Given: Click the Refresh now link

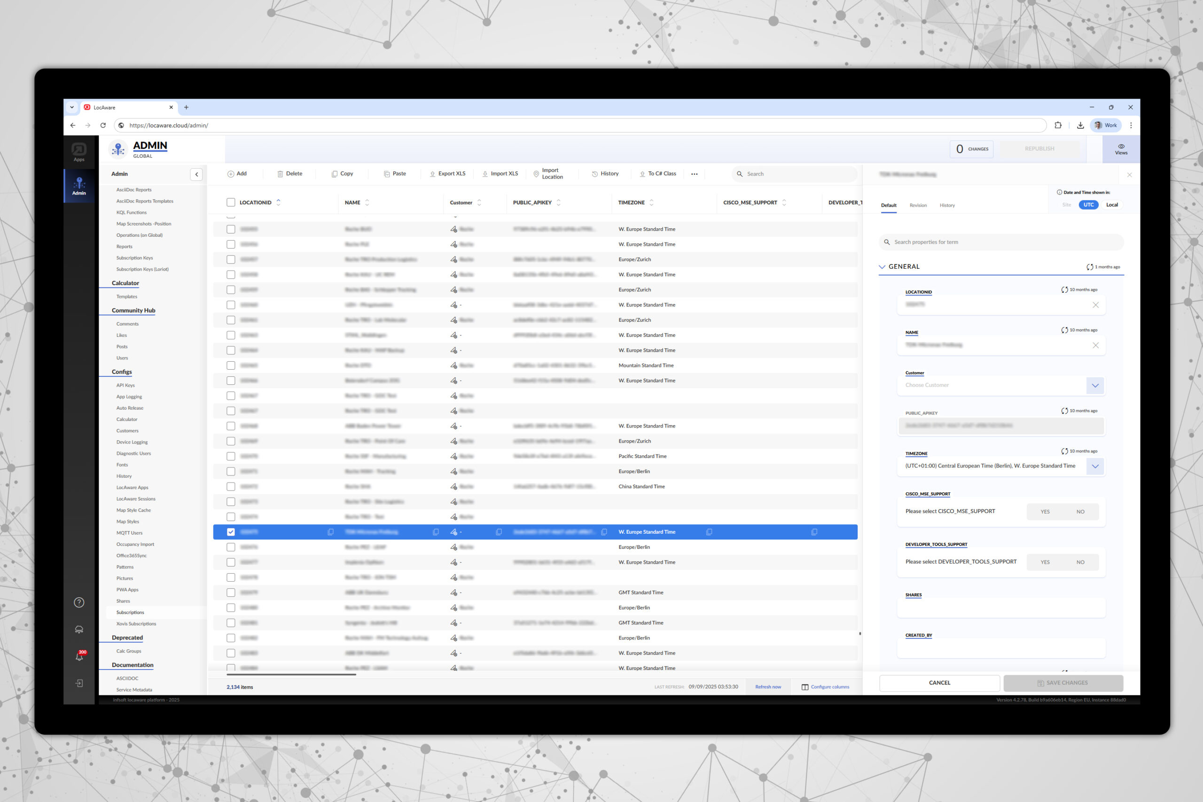Looking at the screenshot, I should [x=768, y=687].
